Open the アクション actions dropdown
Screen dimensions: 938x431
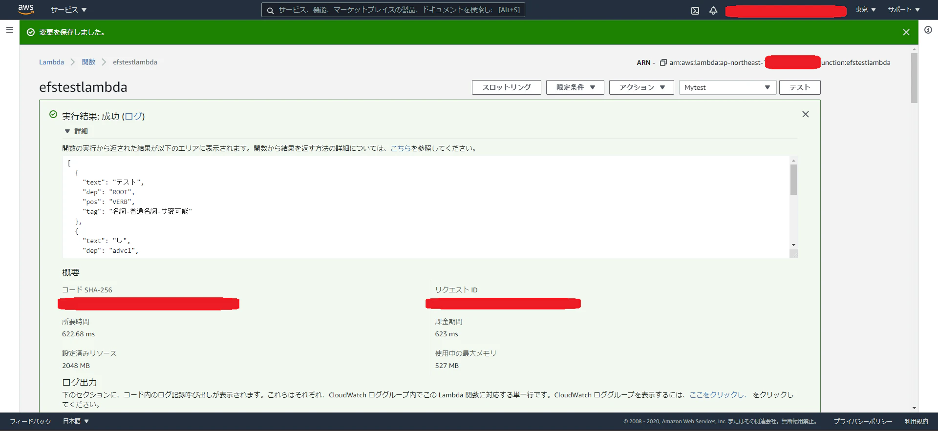pos(641,87)
